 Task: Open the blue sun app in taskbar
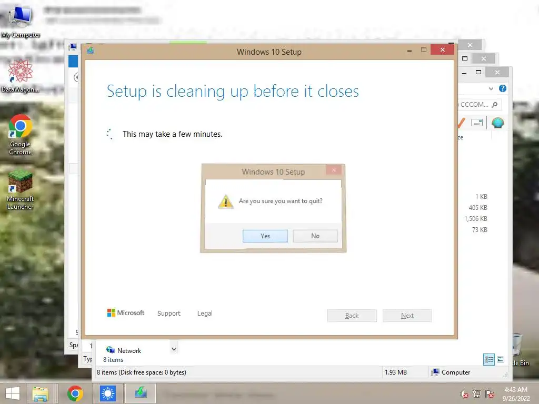108,393
